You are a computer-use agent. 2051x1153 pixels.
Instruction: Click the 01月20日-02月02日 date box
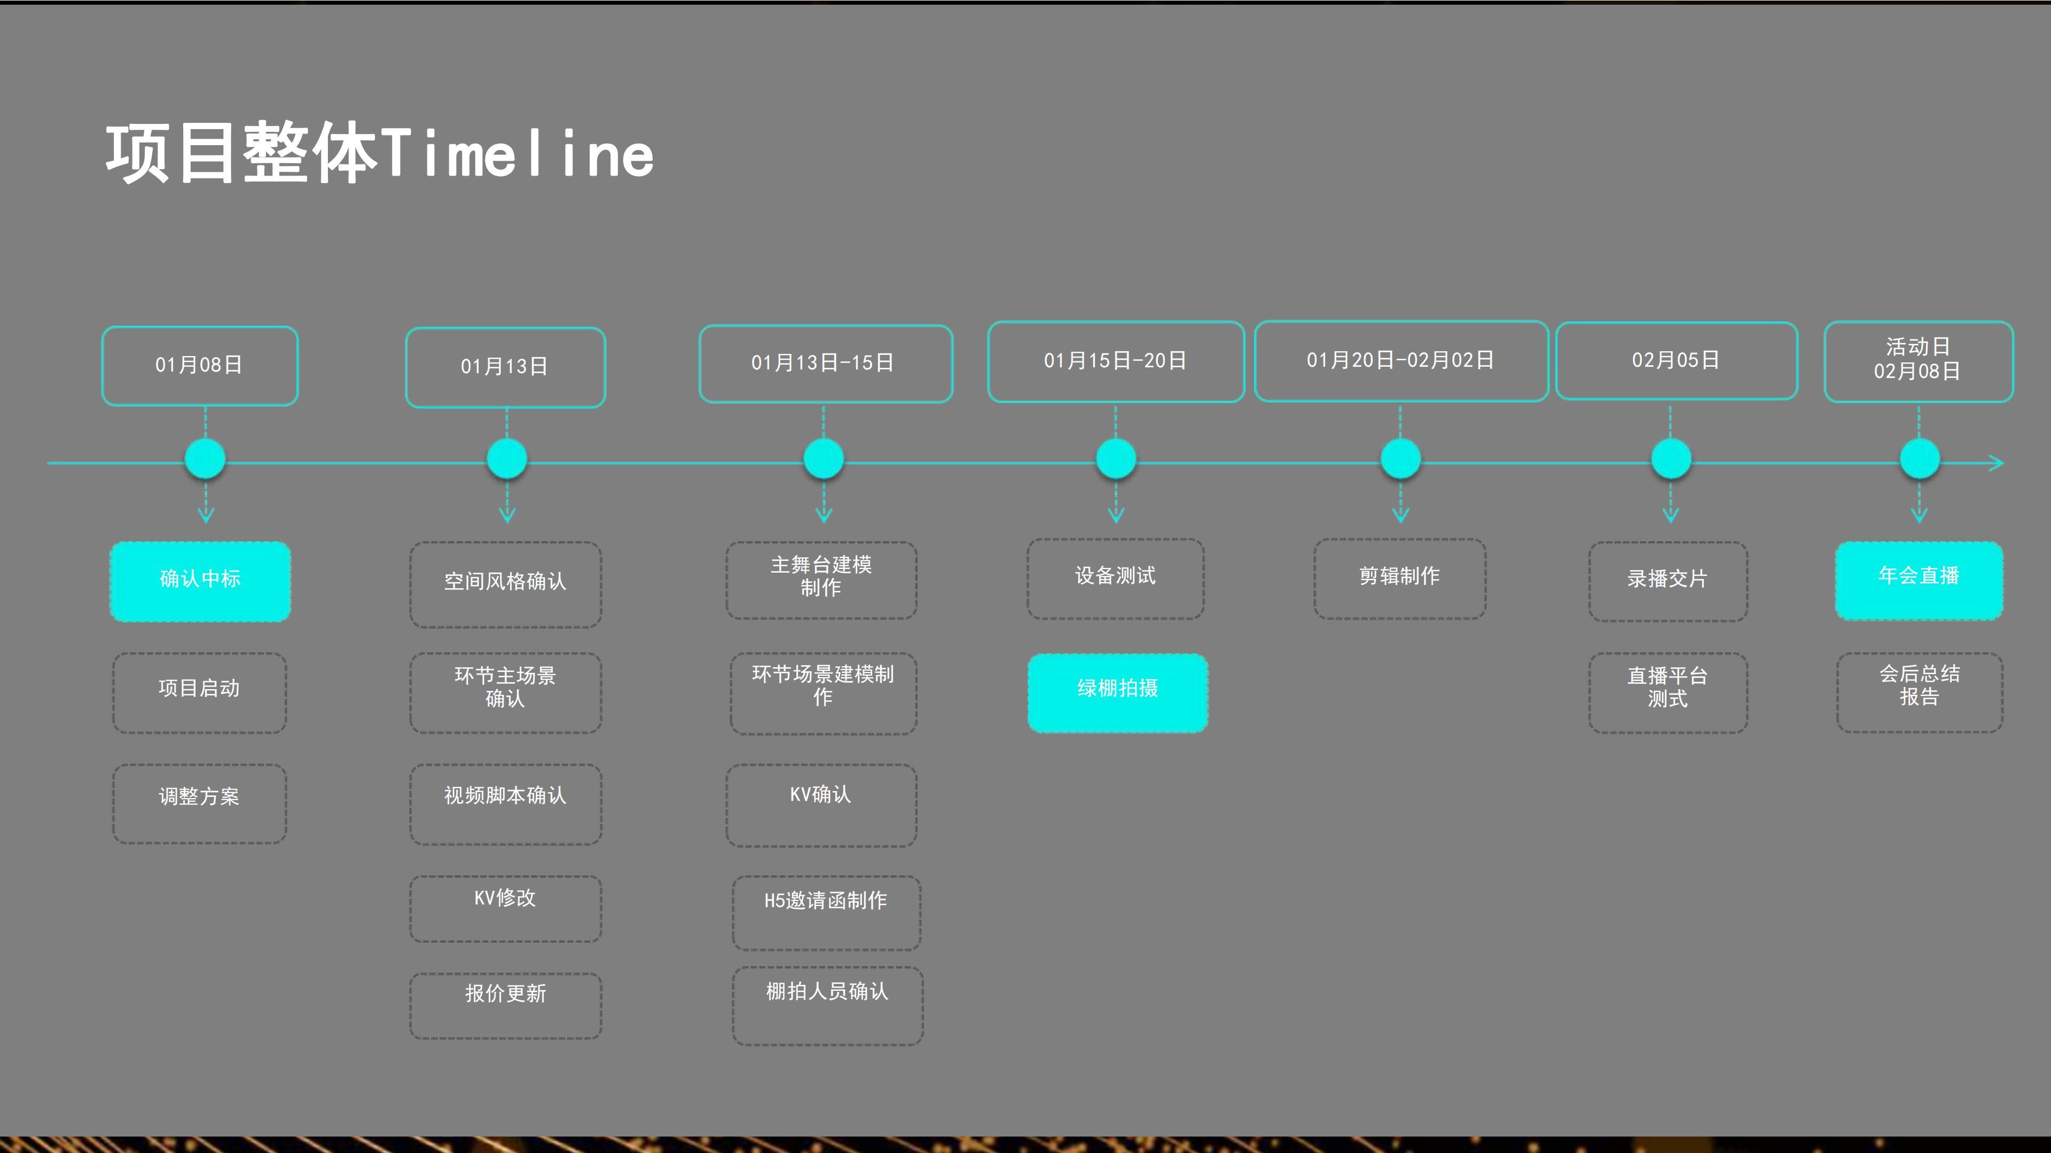tap(1400, 361)
